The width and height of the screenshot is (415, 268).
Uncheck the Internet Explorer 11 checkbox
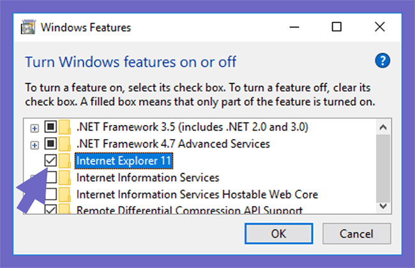[50, 160]
